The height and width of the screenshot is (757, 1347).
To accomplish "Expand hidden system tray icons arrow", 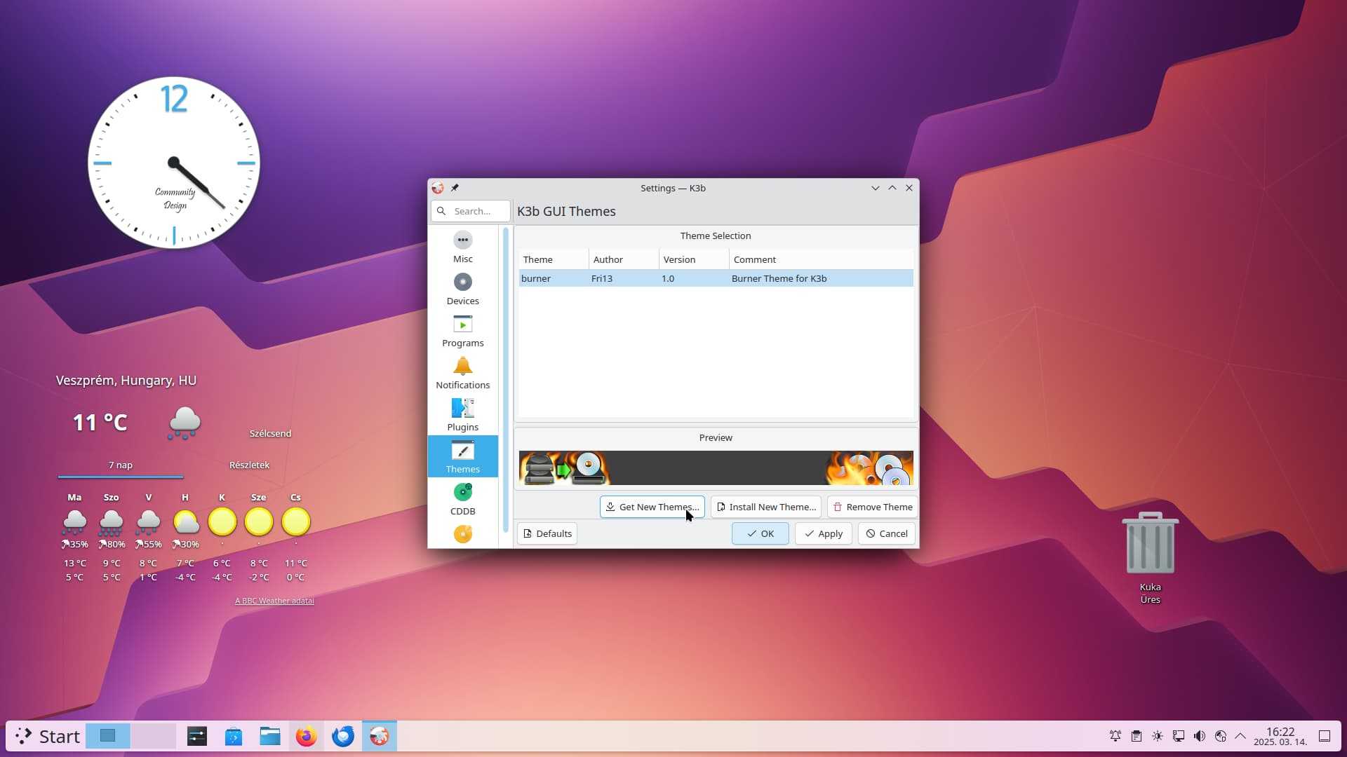I will coord(1240,736).
